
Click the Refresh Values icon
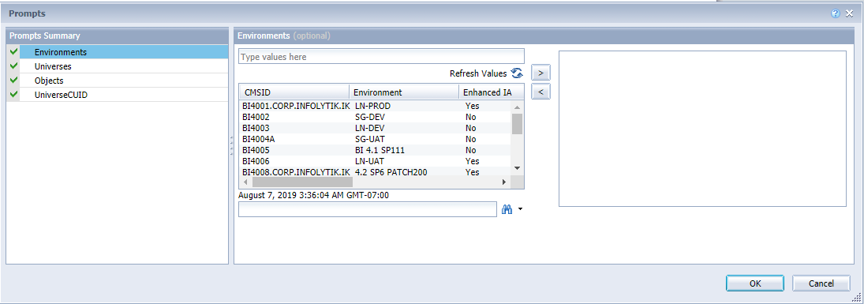pos(516,73)
